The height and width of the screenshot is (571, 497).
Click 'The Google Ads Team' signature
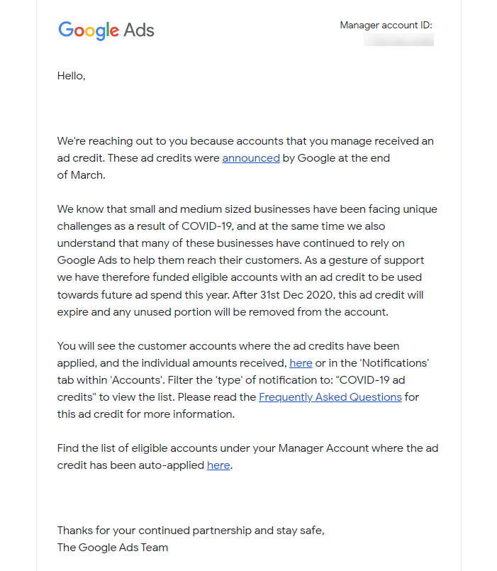[x=113, y=548]
